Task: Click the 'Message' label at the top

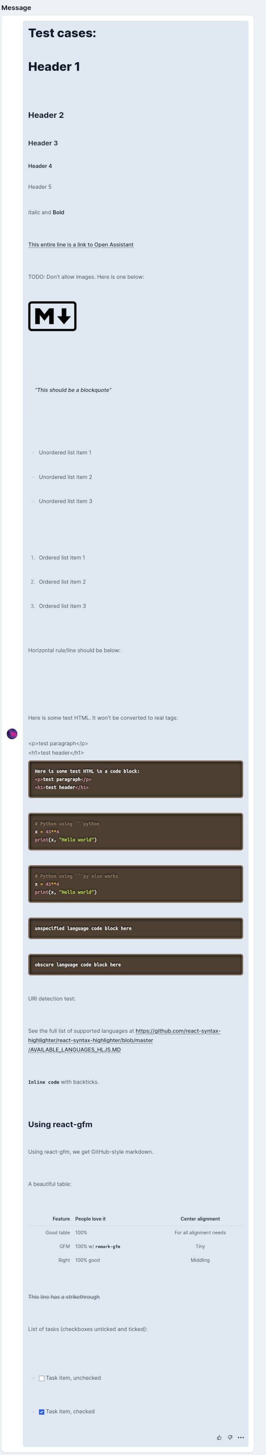Action: tap(17, 8)
